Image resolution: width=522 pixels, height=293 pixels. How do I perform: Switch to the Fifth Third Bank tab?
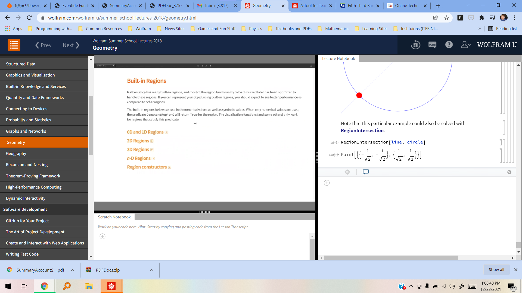359,6
